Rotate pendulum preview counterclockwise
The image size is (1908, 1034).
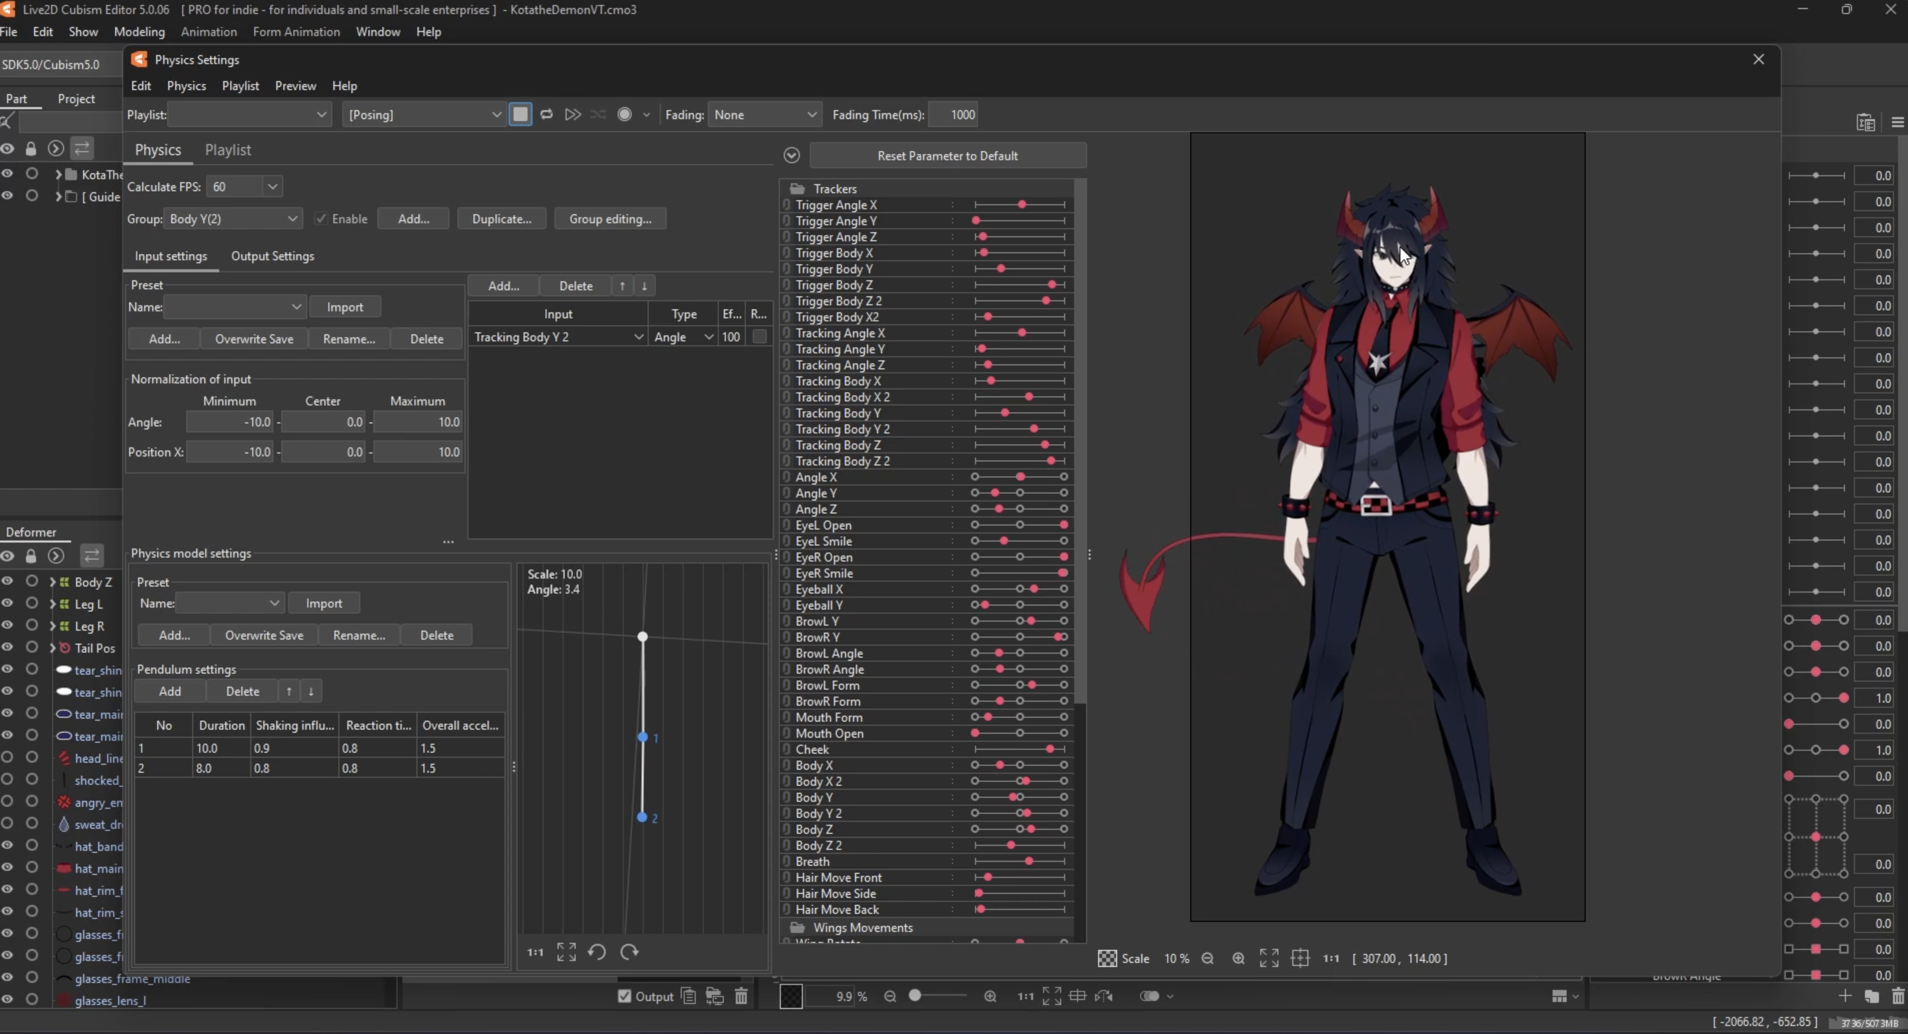pos(597,952)
